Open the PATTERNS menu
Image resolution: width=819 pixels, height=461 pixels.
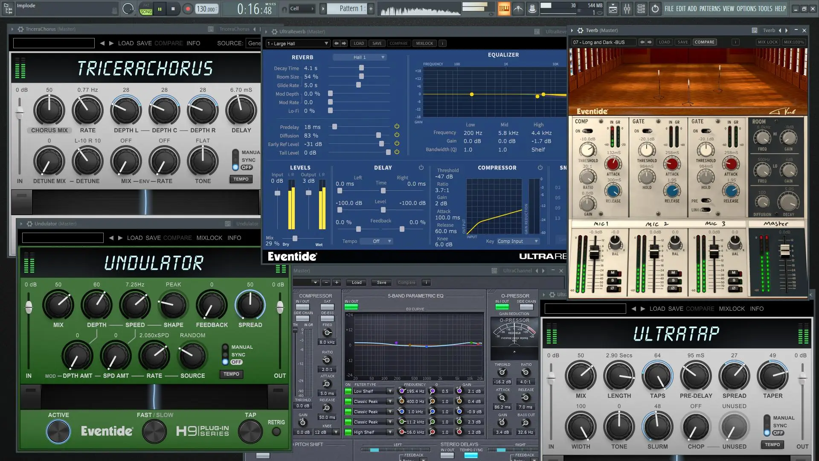pyautogui.click(x=710, y=9)
